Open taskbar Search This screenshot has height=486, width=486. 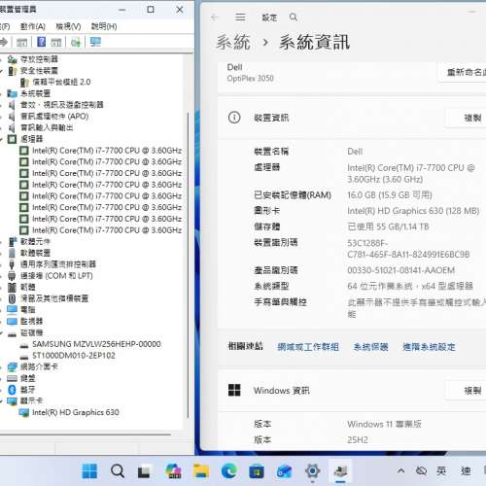118,471
